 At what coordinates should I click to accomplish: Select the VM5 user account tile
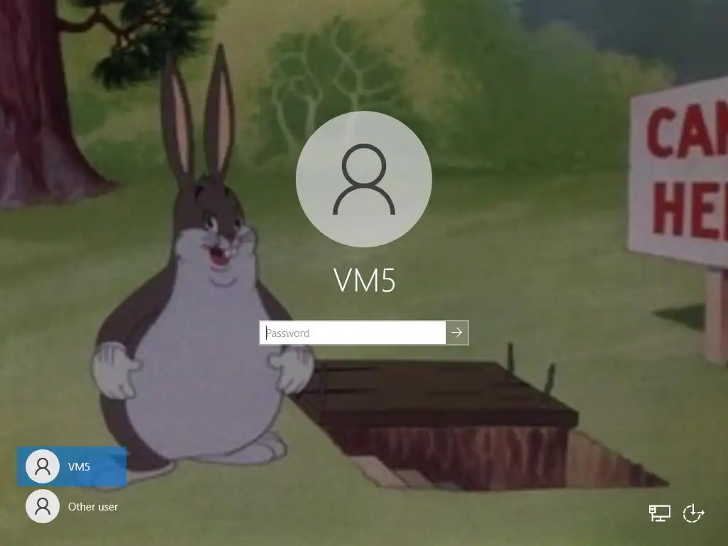point(72,466)
